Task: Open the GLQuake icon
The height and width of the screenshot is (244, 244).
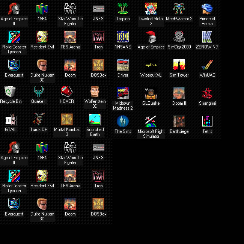Action: [151, 93]
